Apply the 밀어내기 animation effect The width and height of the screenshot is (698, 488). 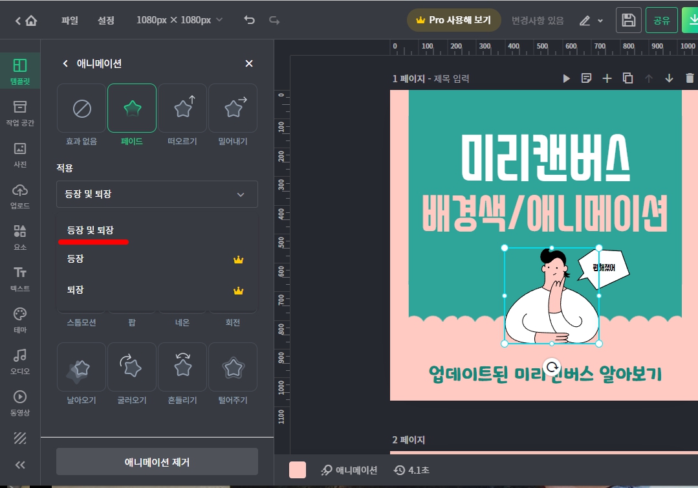232,108
